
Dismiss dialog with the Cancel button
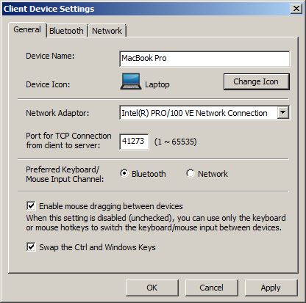211,288
